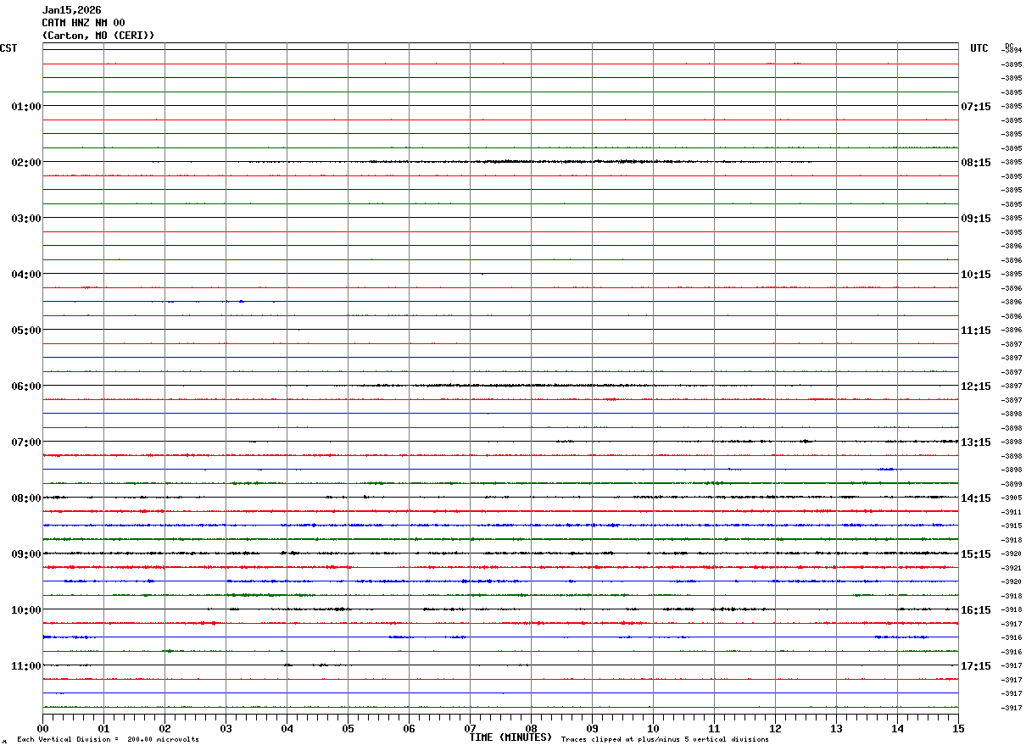
Task: Click the 10:15 UTC time label
Action: click(976, 275)
